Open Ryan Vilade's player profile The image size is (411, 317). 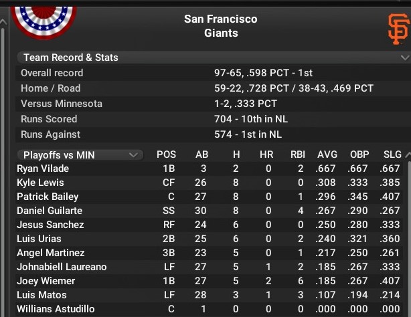[43, 169]
